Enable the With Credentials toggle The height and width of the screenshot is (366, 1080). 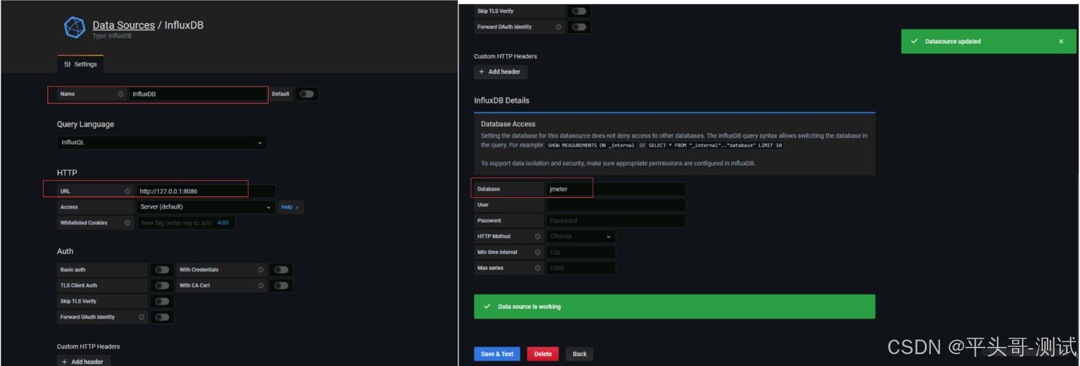pyautogui.click(x=281, y=270)
